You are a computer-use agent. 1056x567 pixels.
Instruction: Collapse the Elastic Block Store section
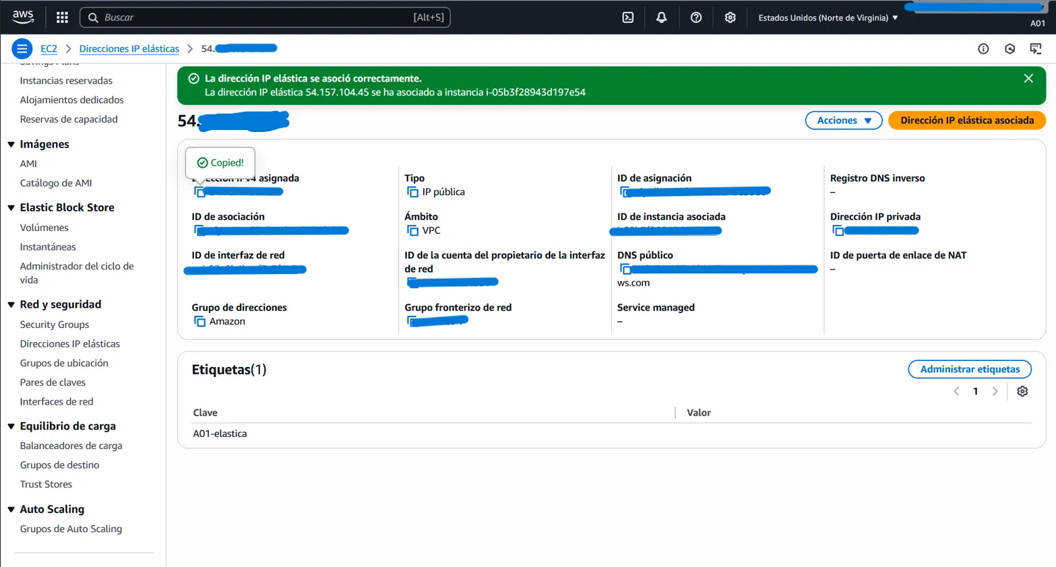(11, 208)
